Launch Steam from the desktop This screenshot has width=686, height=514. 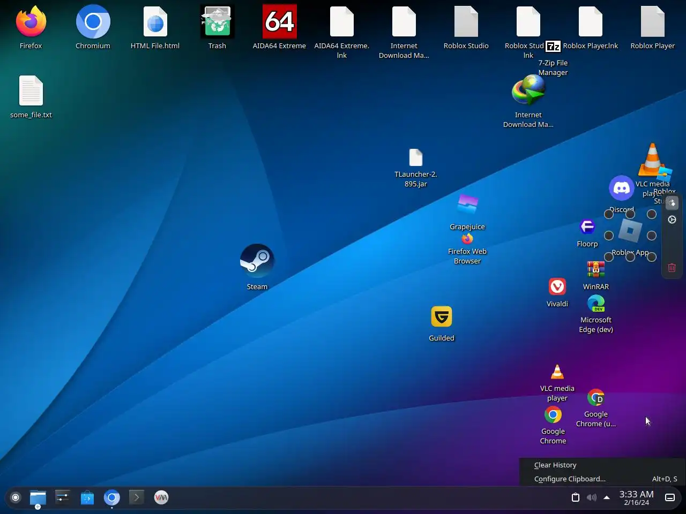click(x=257, y=261)
